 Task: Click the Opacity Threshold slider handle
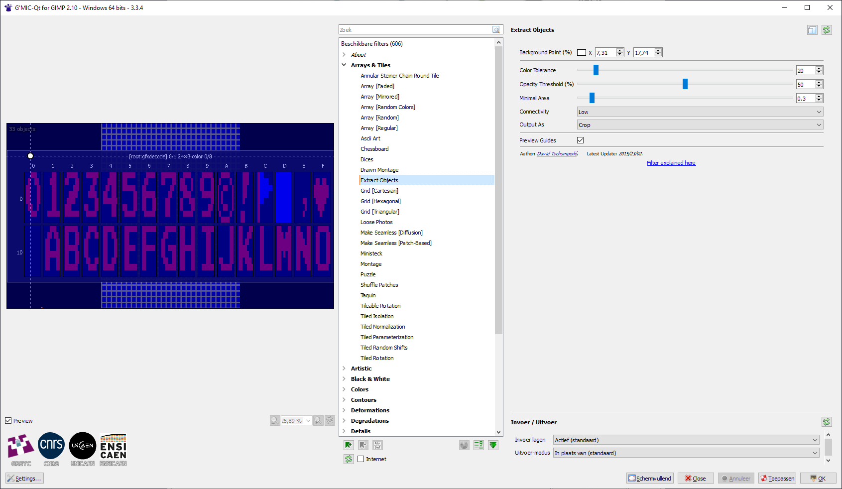(x=685, y=84)
